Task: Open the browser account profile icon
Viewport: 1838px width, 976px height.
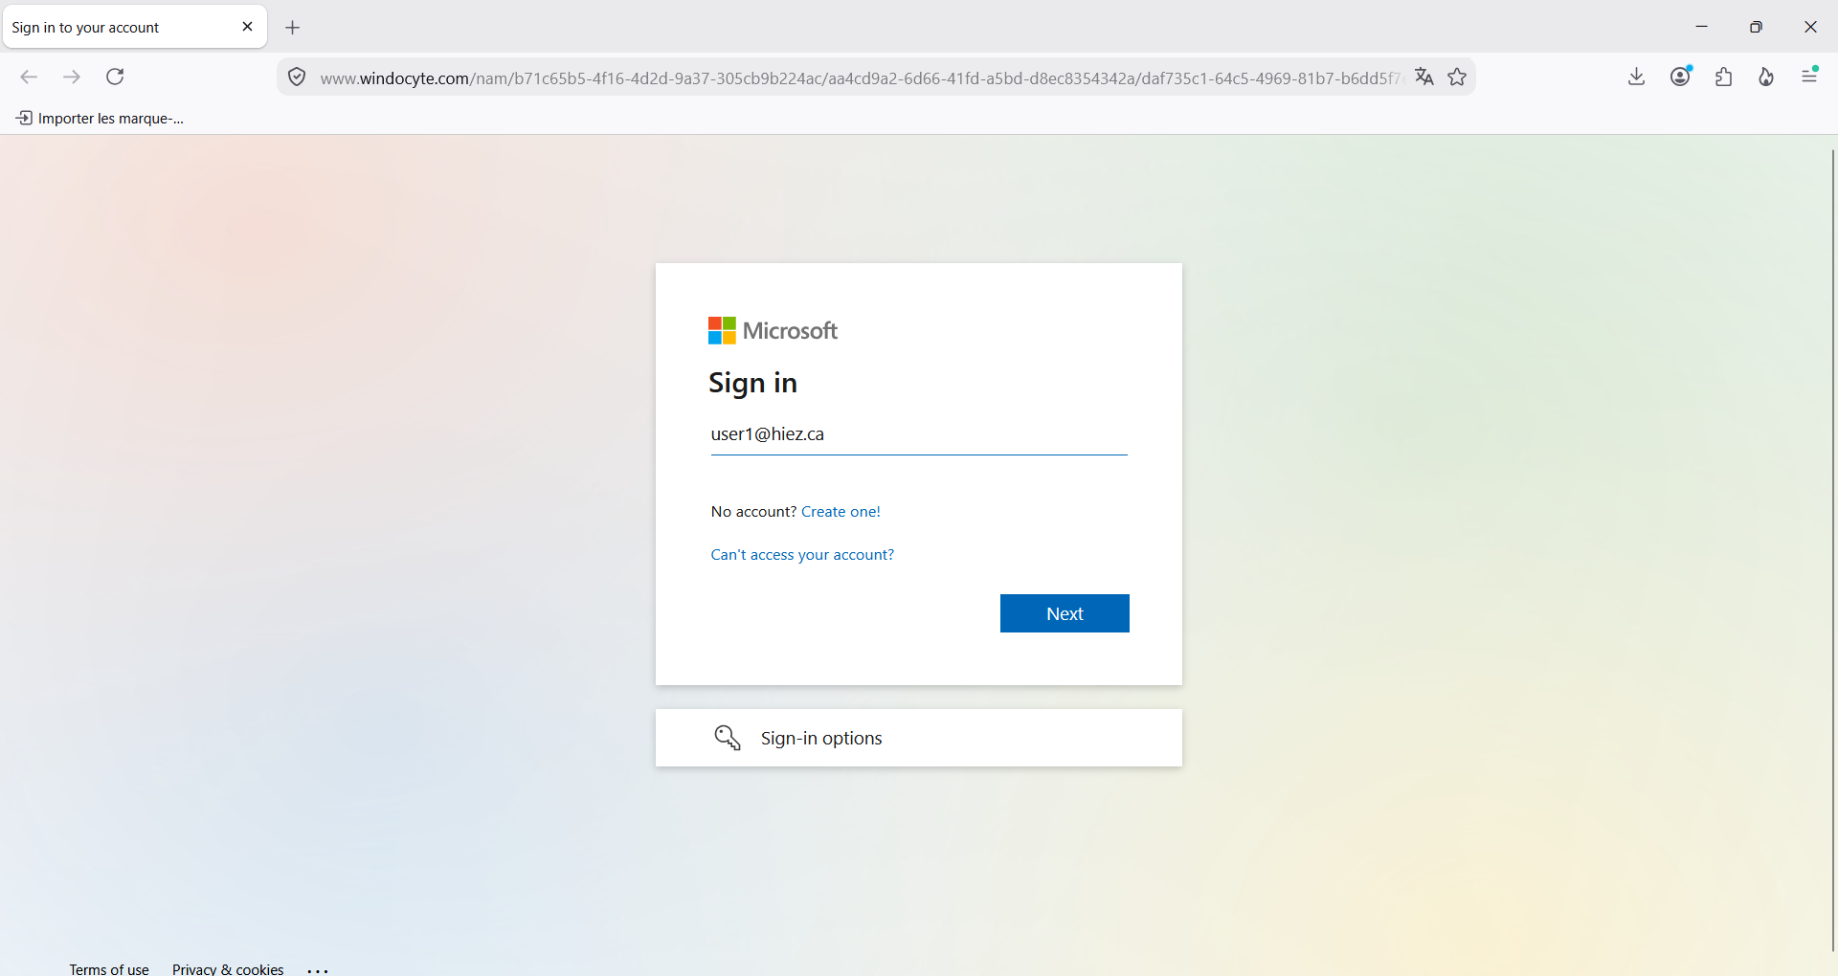Action: (x=1681, y=77)
